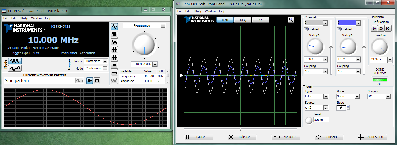Click the OK status indicator light
The width and height of the screenshot is (397, 145).
[380, 80]
